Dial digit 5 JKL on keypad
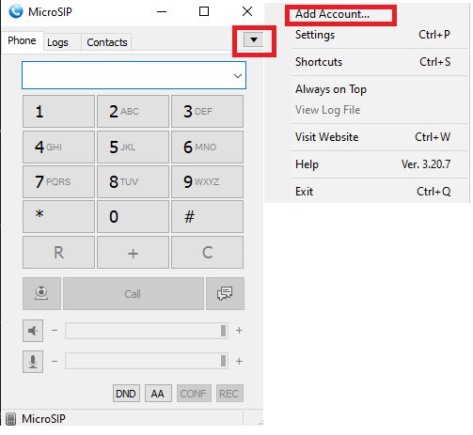The image size is (473, 435). (x=133, y=147)
